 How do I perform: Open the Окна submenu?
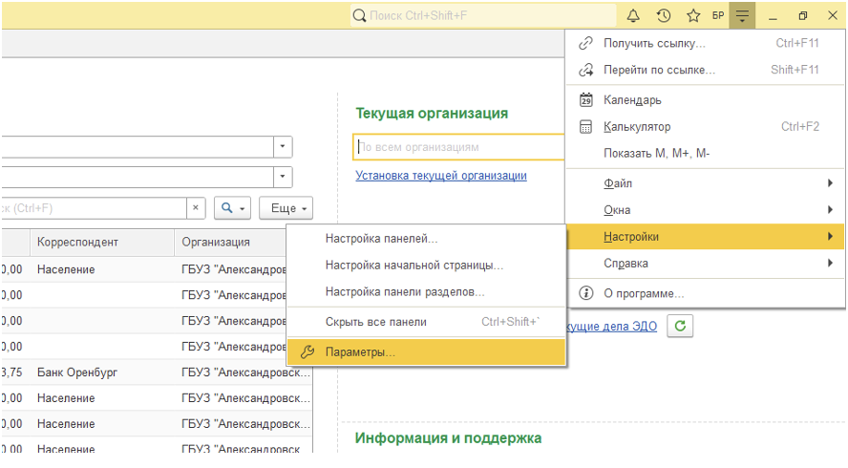(705, 210)
